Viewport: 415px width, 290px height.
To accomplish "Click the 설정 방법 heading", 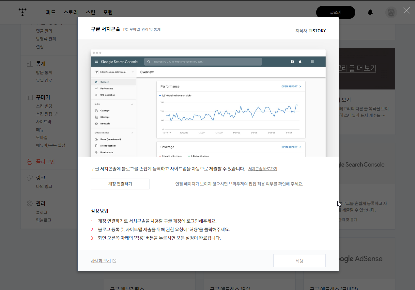I will coord(100,211).
